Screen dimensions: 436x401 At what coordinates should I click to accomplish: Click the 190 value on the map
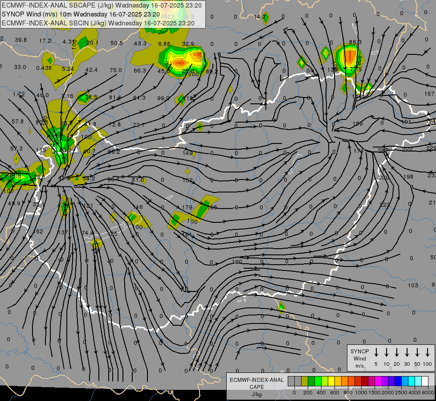pyautogui.click(x=237, y=262)
